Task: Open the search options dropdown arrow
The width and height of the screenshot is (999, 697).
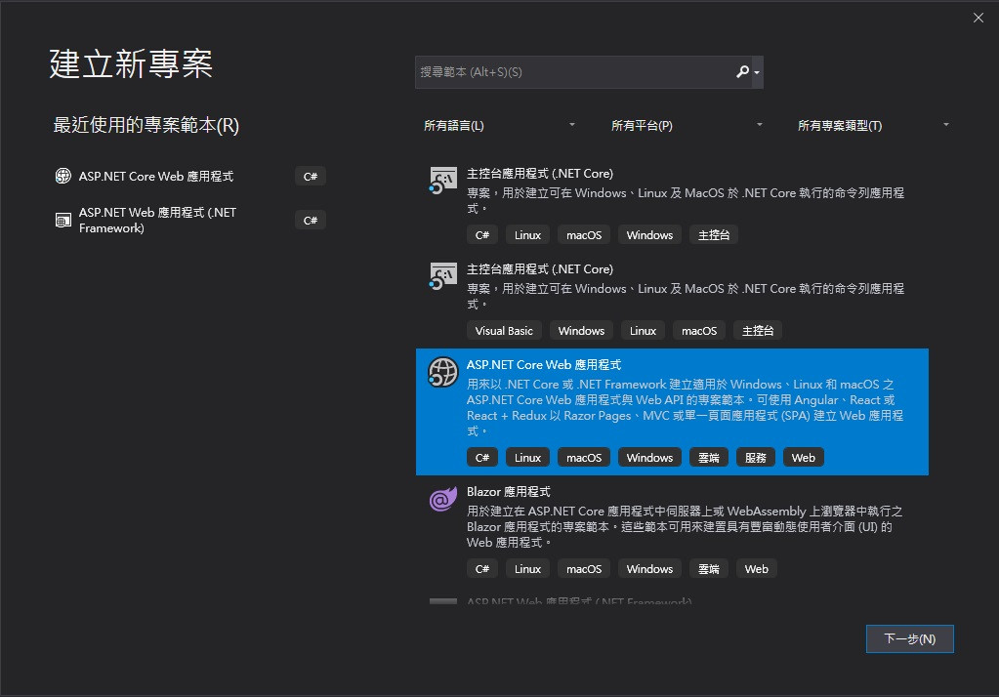Action: click(x=757, y=72)
